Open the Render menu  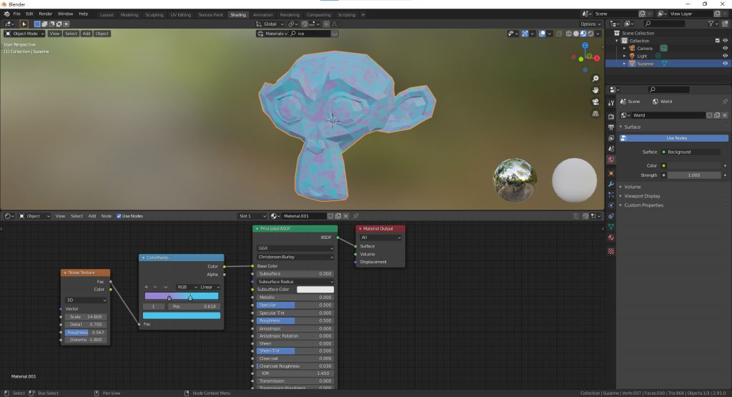(45, 14)
